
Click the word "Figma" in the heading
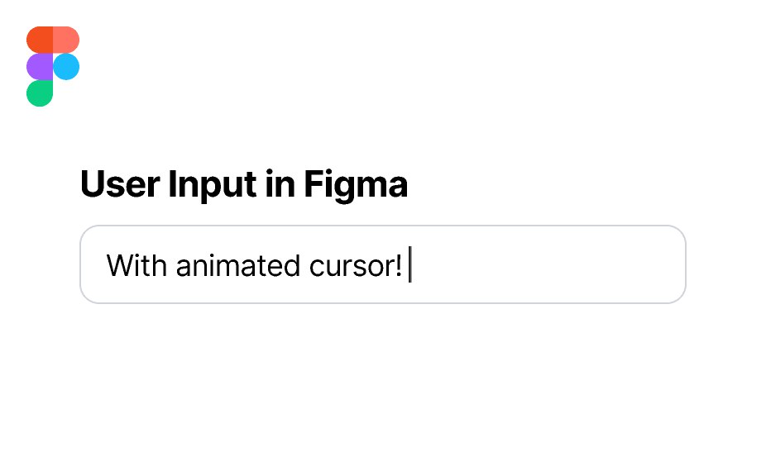click(356, 185)
